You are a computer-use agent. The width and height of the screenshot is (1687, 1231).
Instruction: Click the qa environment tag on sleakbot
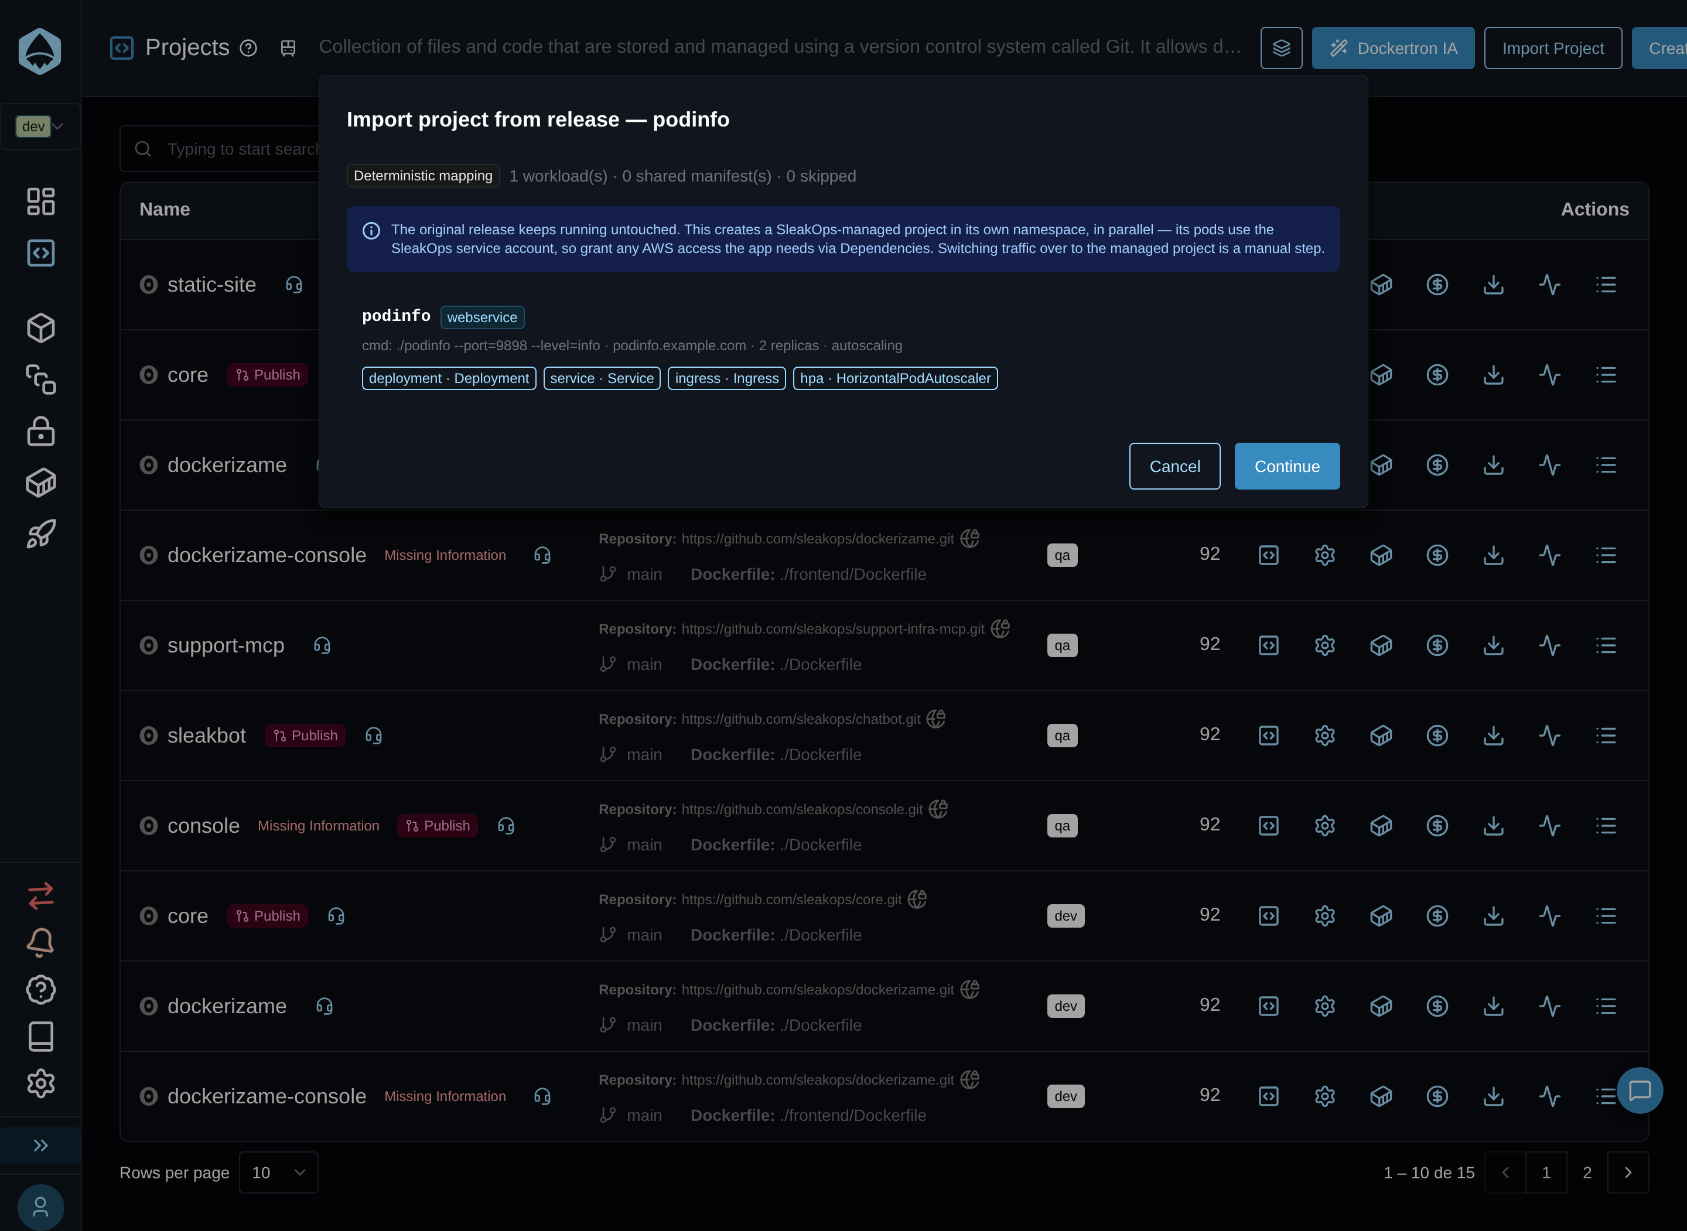pos(1062,736)
